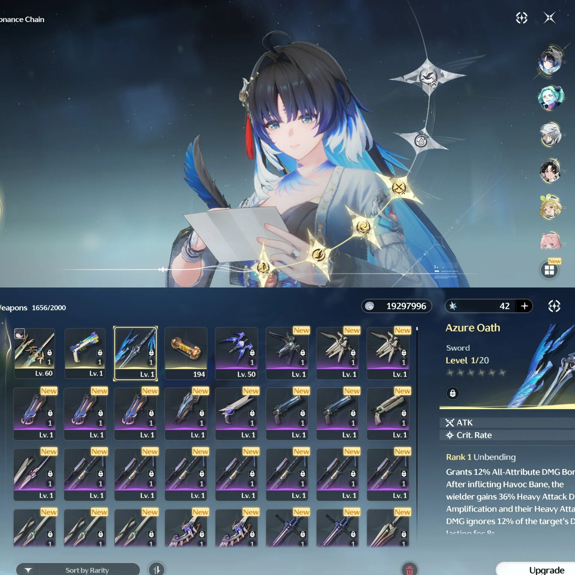Toggle lock on the Lv. 50 weapon card

[x=252, y=353]
